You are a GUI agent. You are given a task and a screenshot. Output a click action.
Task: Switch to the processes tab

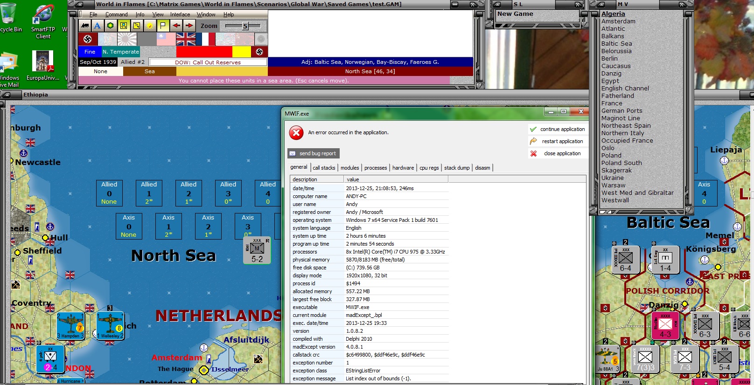pyautogui.click(x=376, y=168)
